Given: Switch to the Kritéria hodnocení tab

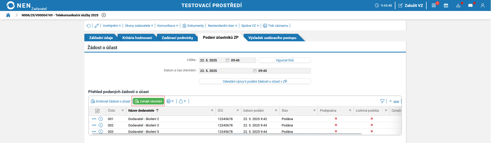Looking at the screenshot, I should pyautogui.click(x=137, y=38).
